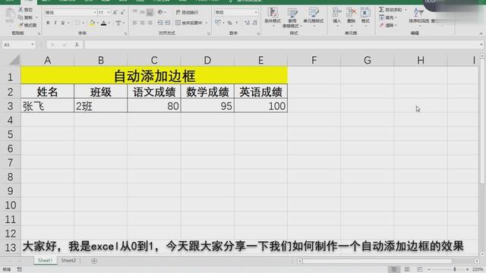Viewport: 486px width, 273px height.
Task: Set top vertical alignment
Action: pyautogui.click(x=135, y=12)
